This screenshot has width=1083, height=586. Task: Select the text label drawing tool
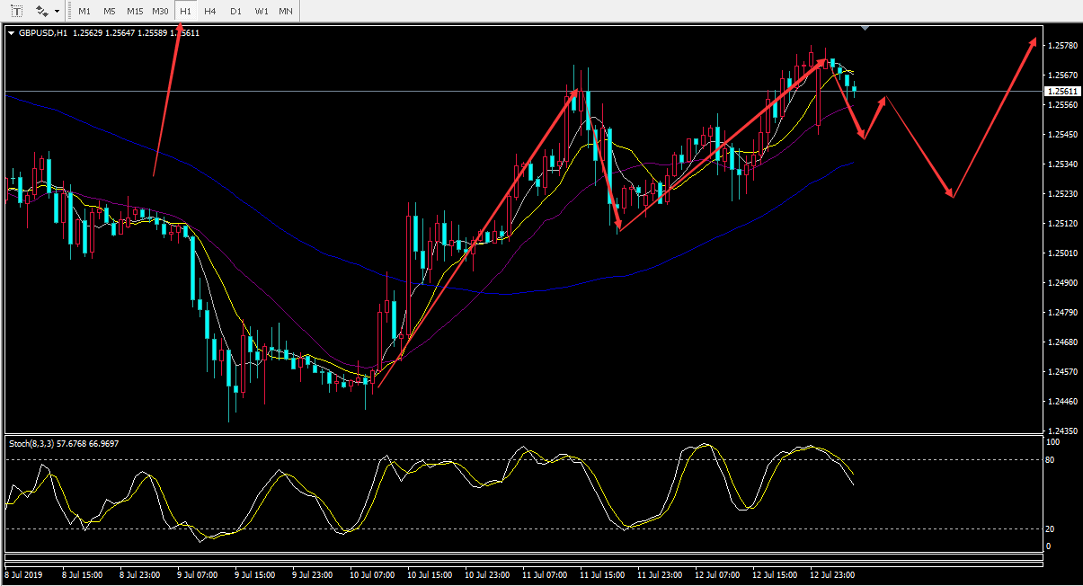click(16, 11)
